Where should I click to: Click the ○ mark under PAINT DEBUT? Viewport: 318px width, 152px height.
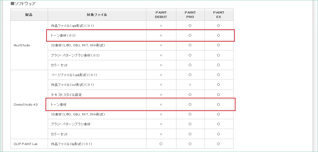pyautogui.click(x=161, y=144)
